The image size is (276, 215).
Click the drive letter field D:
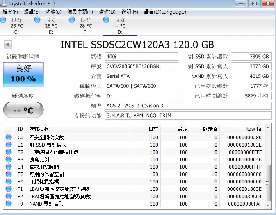click(x=141, y=96)
